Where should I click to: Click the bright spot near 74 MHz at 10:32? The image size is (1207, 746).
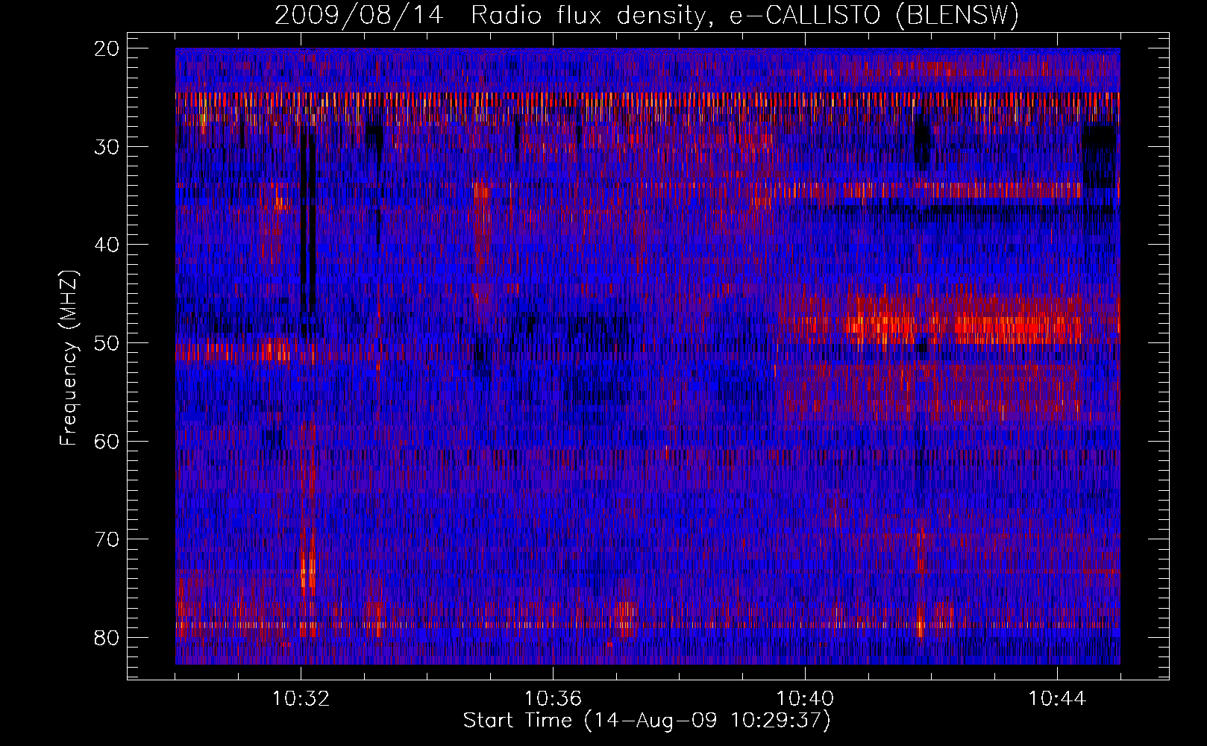(x=307, y=573)
